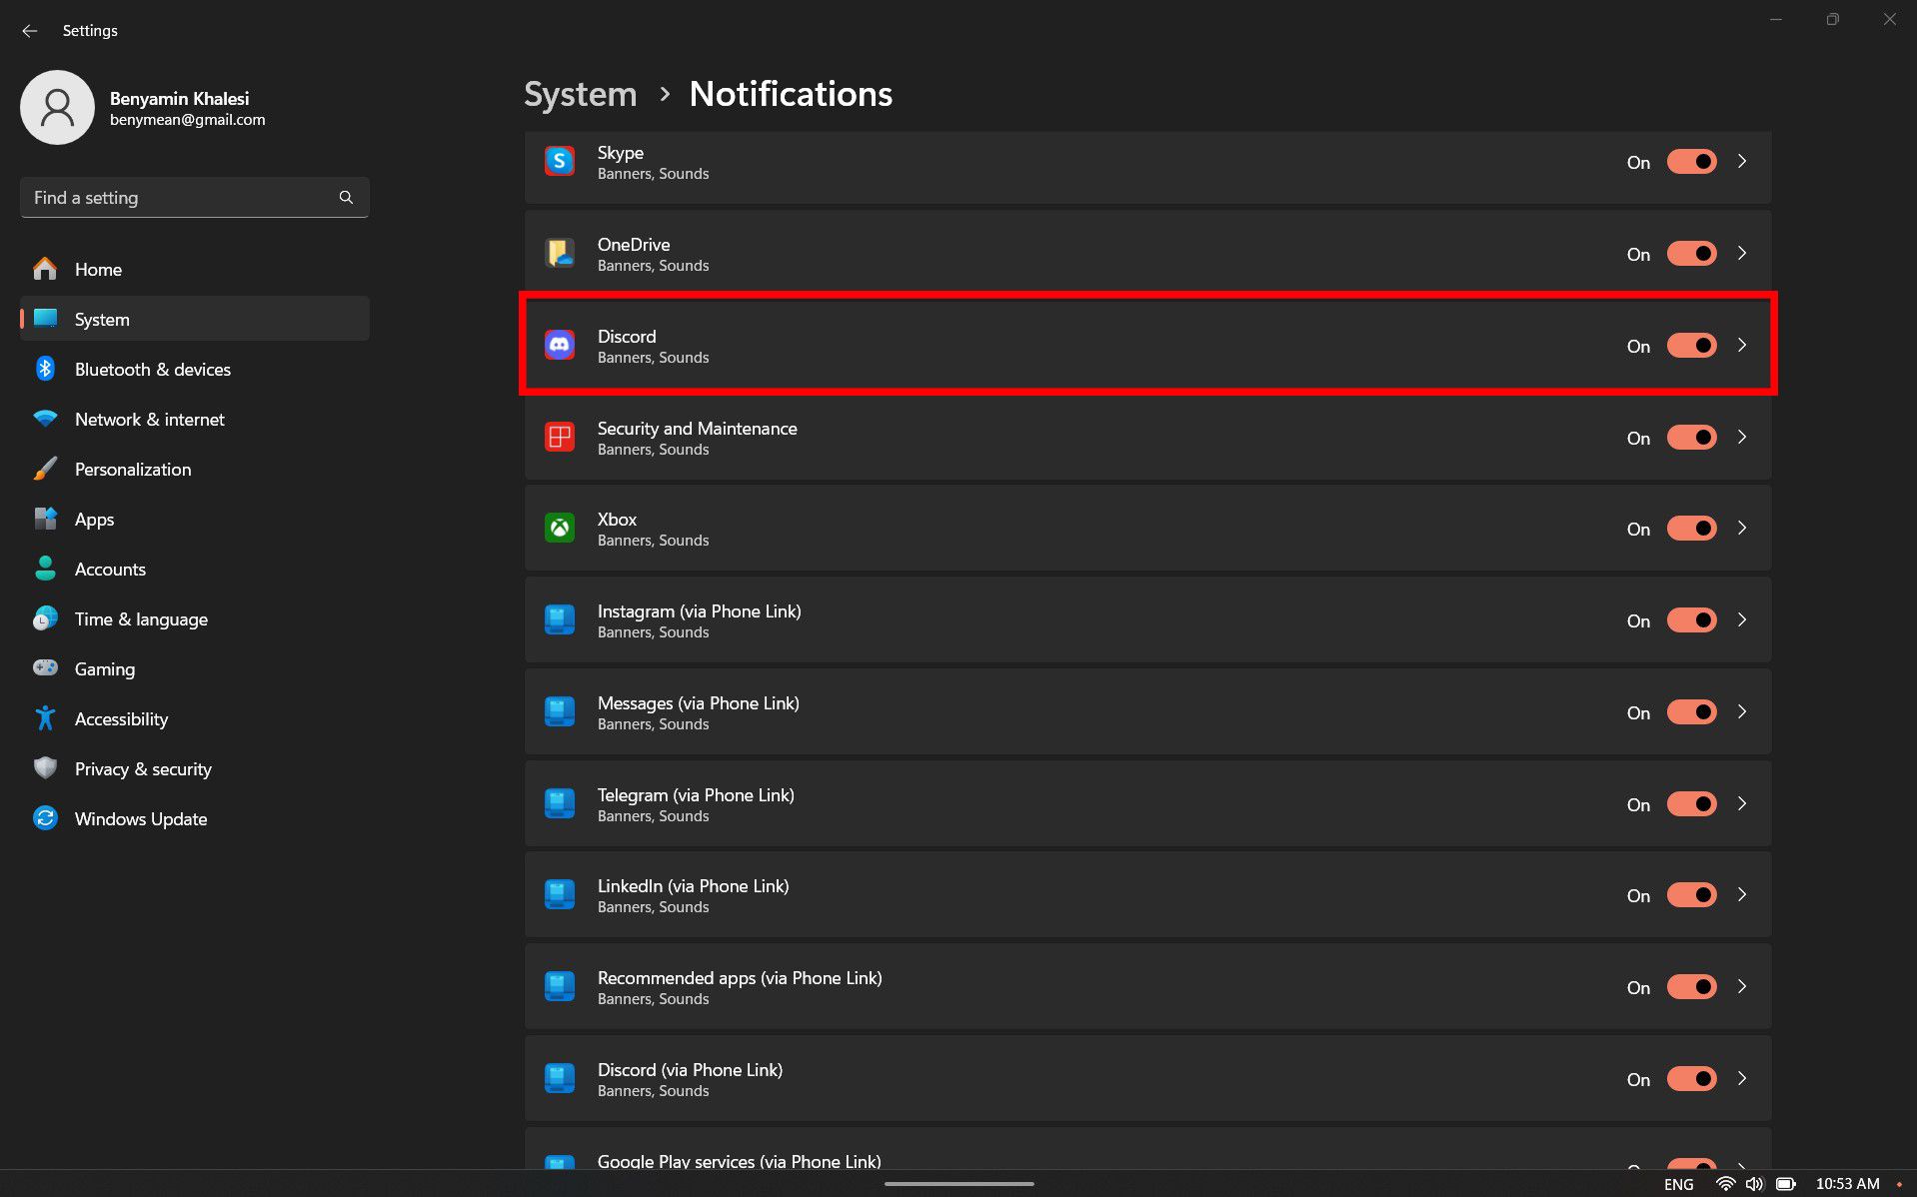This screenshot has width=1917, height=1197.
Task: Turn off Telegram (via Phone Link) notifications
Action: [x=1690, y=803]
